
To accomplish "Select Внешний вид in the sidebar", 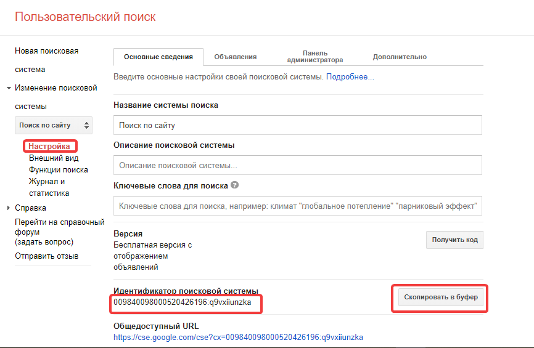I will click(x=54, y=158).
